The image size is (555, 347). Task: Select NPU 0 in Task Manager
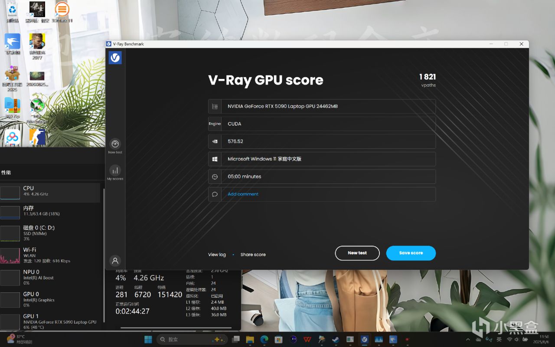[50, 278]
